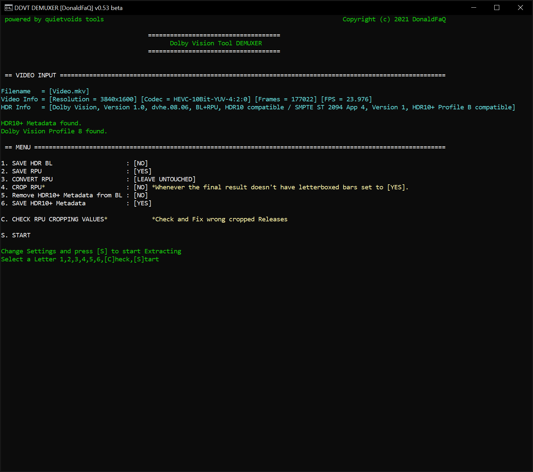The image size is (533, 472).
Task: Close the DDVT DEMUXER window
Action: coord(520,8)
